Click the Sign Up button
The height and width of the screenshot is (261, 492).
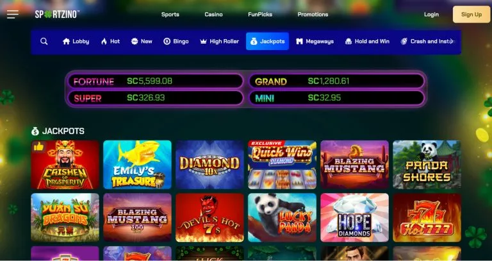471,15
